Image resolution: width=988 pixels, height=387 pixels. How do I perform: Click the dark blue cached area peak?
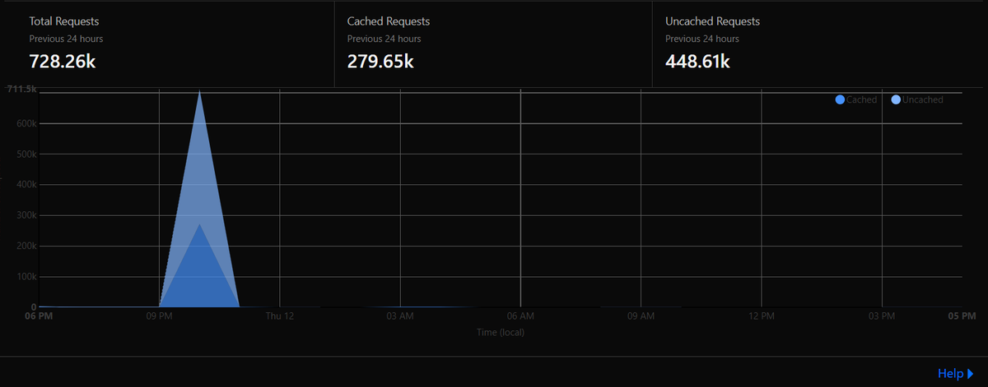pyautogui.click(x=199, y=226)
